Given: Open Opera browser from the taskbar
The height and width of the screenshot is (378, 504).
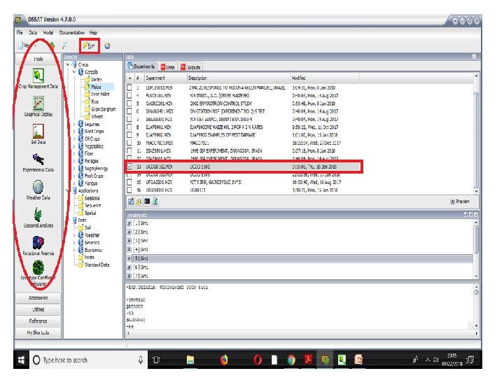Looking at the screenshot, I should (x=258, y=360).
